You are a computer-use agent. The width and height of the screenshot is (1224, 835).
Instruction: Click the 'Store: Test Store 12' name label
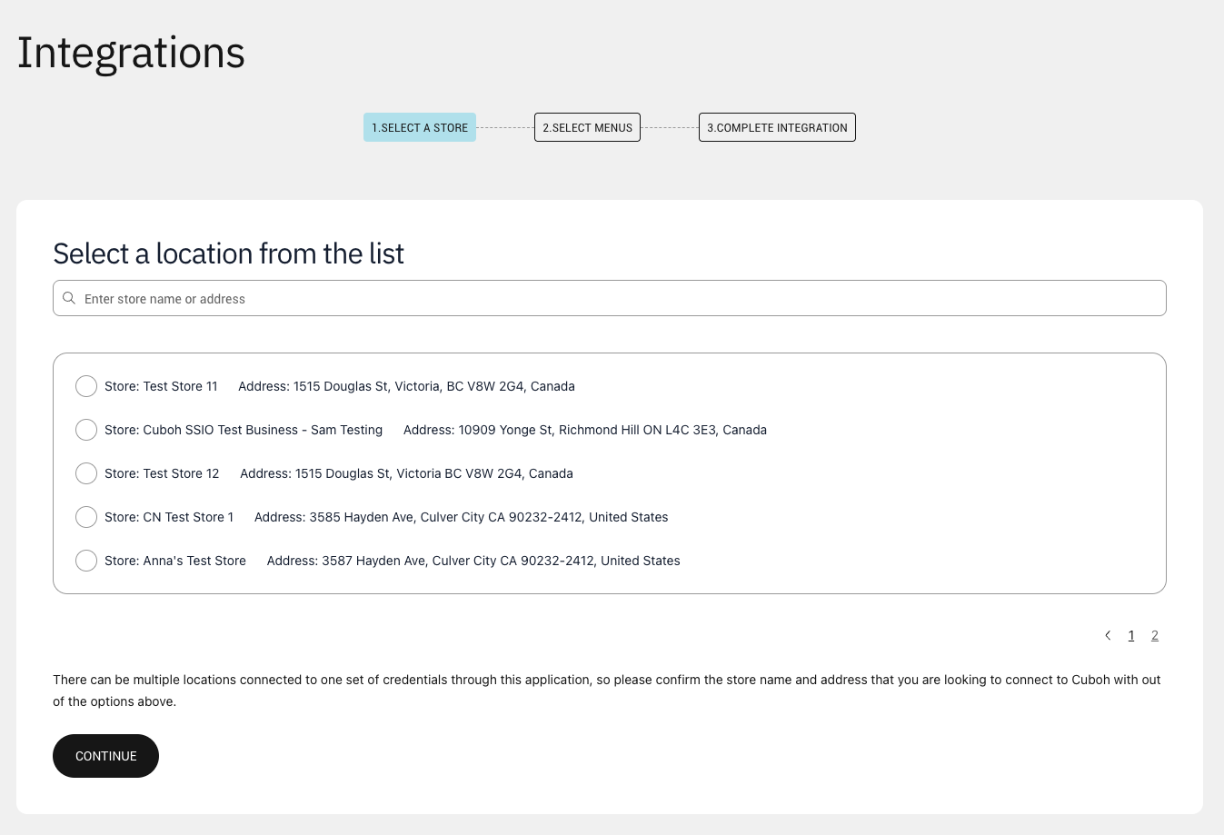pyautogui.click(x=162, y=473)
